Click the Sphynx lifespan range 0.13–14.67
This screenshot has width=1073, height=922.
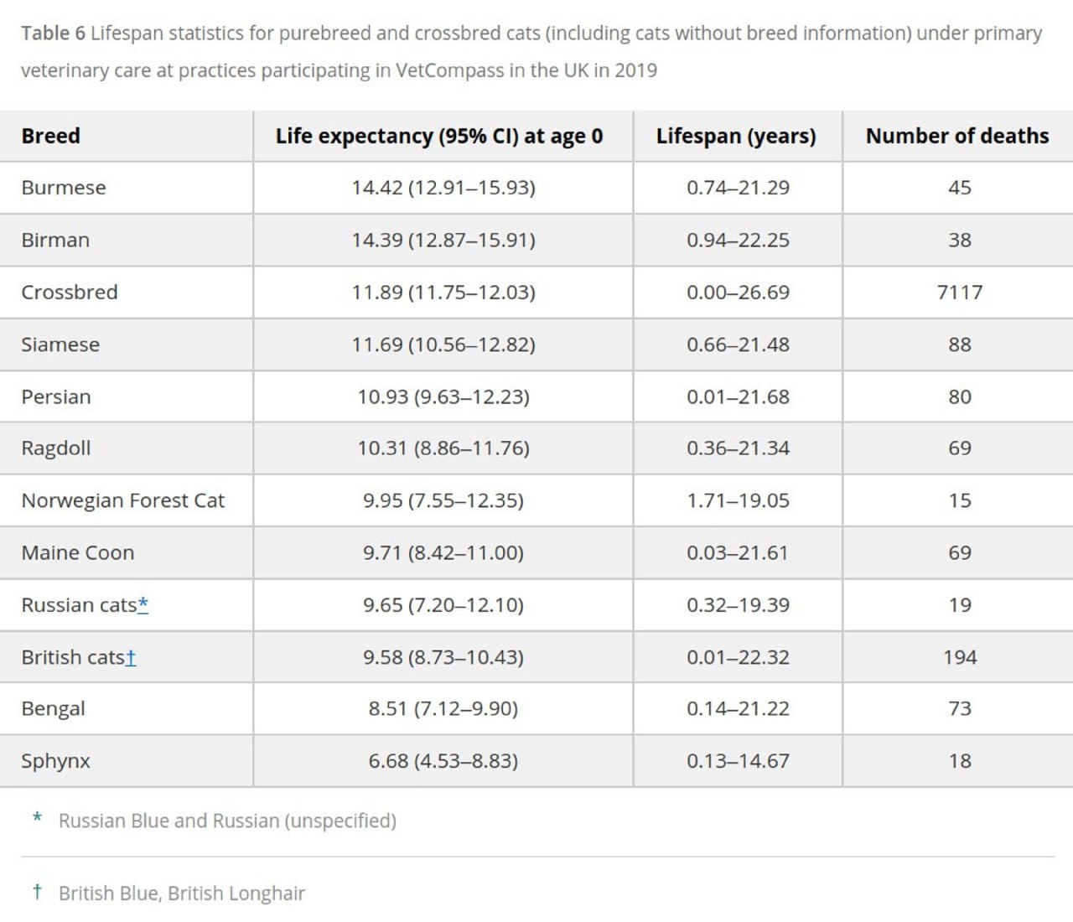738,761
